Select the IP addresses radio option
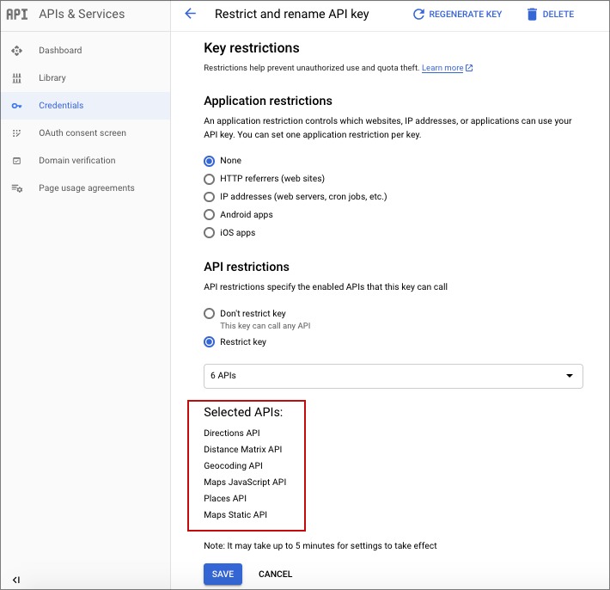The image size is (610, 590). [x=209, y=197]
